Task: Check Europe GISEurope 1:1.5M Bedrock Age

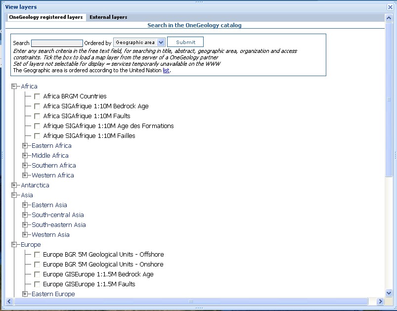Action: [x=37, y=274]
